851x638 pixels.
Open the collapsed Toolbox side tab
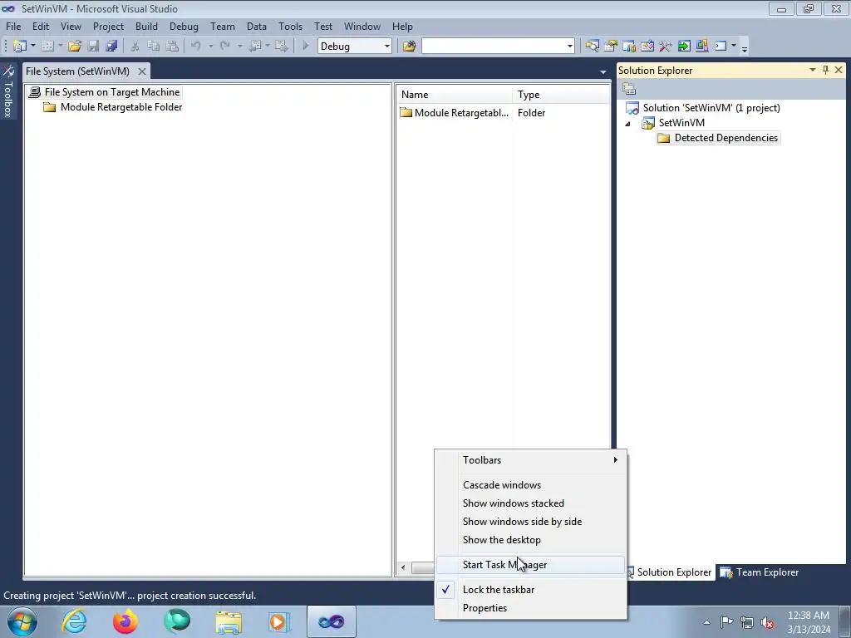[x=7, y=91]
